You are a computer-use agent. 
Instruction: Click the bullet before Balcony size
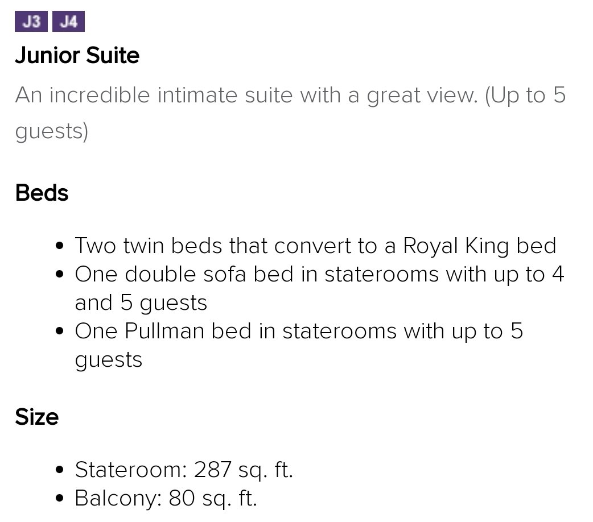coord(59,499)
